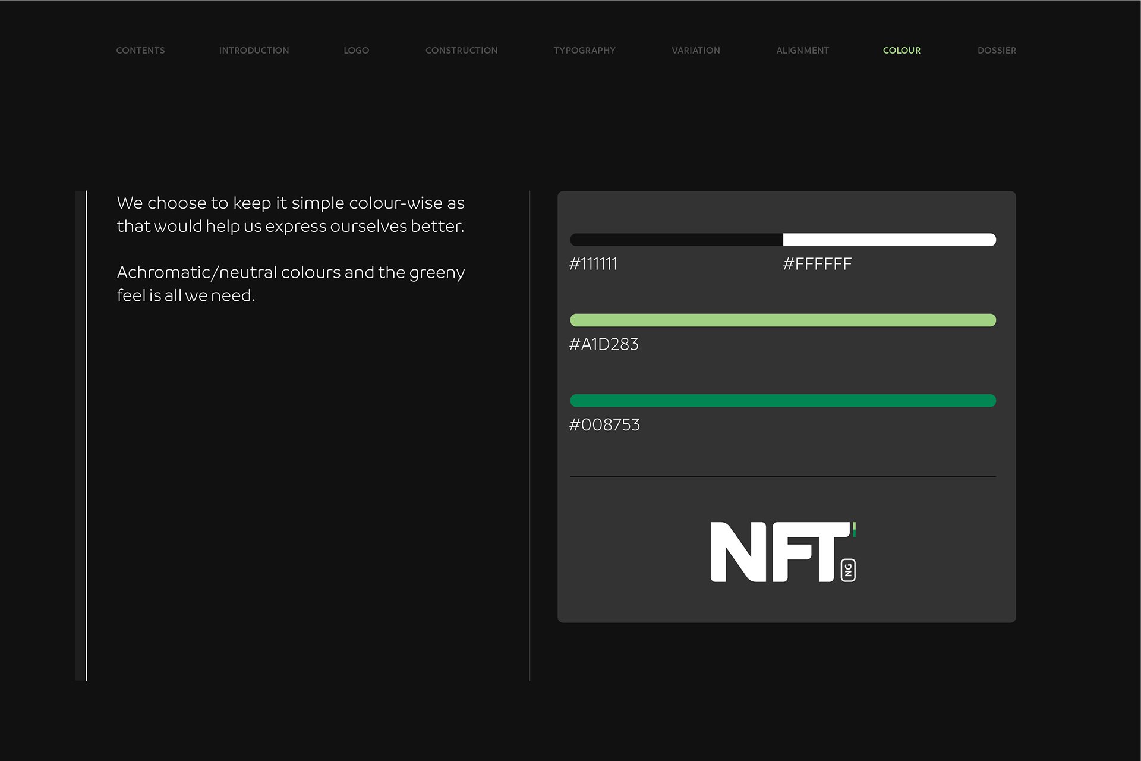Click the "Achromatic/neutral colours" paragraph
Screen dimensions: 1141x761
pos(291,284)
